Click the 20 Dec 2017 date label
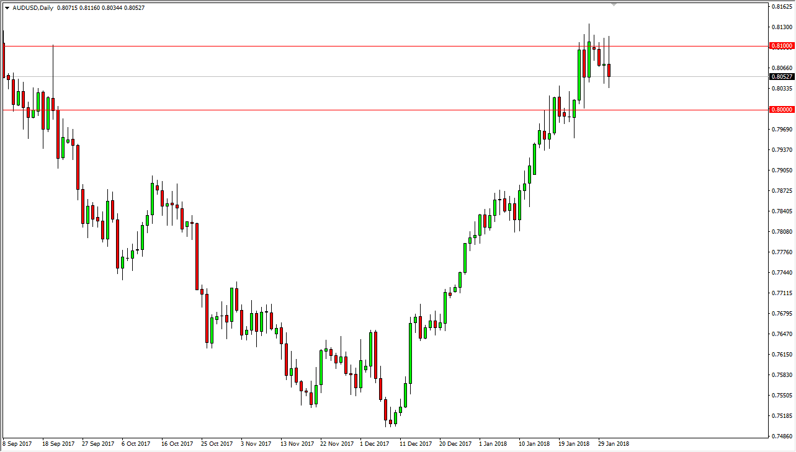 [x=456, y=444]
